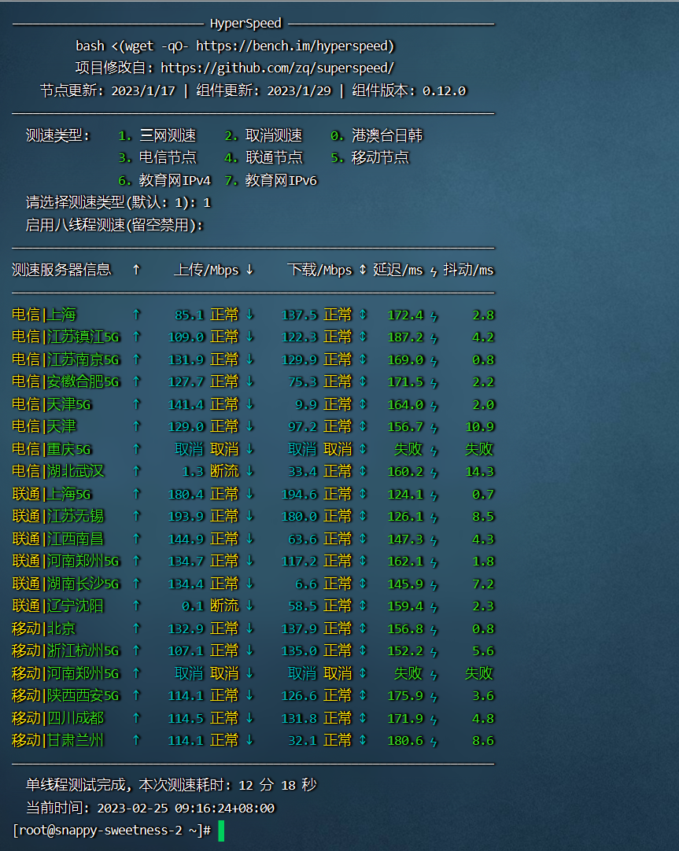Click the up-down arrow in 移动|甘肃兰州 row
Image resolution: width=679 pixels, height=851 pixels.
pyautogui.click(x=363, y=741)
